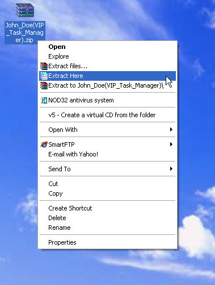215x285 pixels.
Task: Click the WinRAR icon beside Extract Here
Action: (x=44, y=76)
